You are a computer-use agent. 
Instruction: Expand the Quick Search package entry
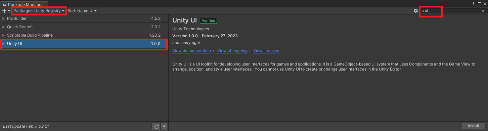[4, 27]
